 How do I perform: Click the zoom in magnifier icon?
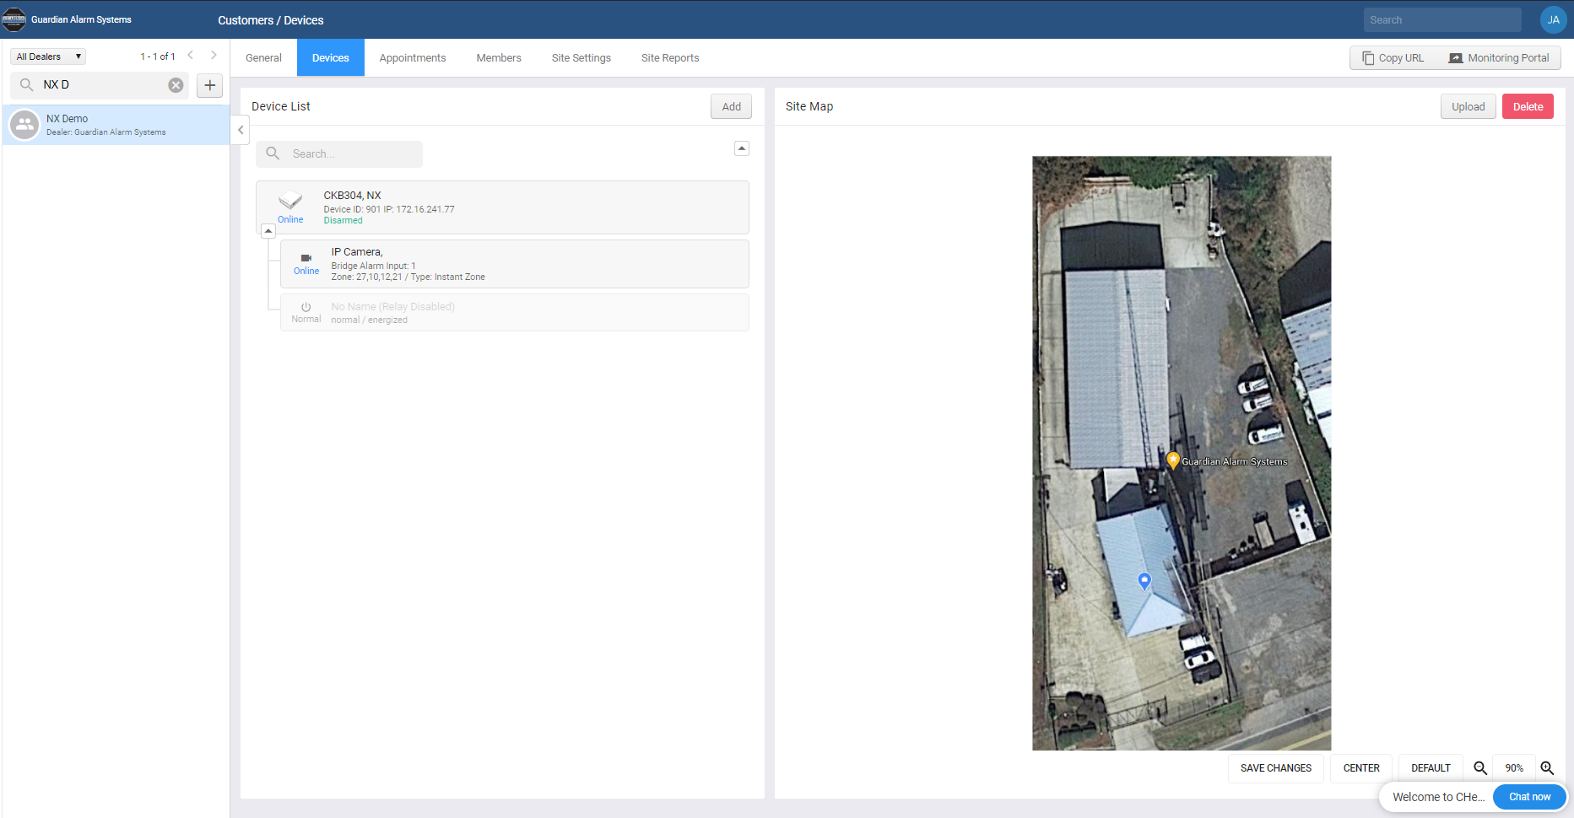pos(1547,768)
